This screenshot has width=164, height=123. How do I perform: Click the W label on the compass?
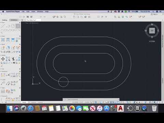tap(146, 31)
